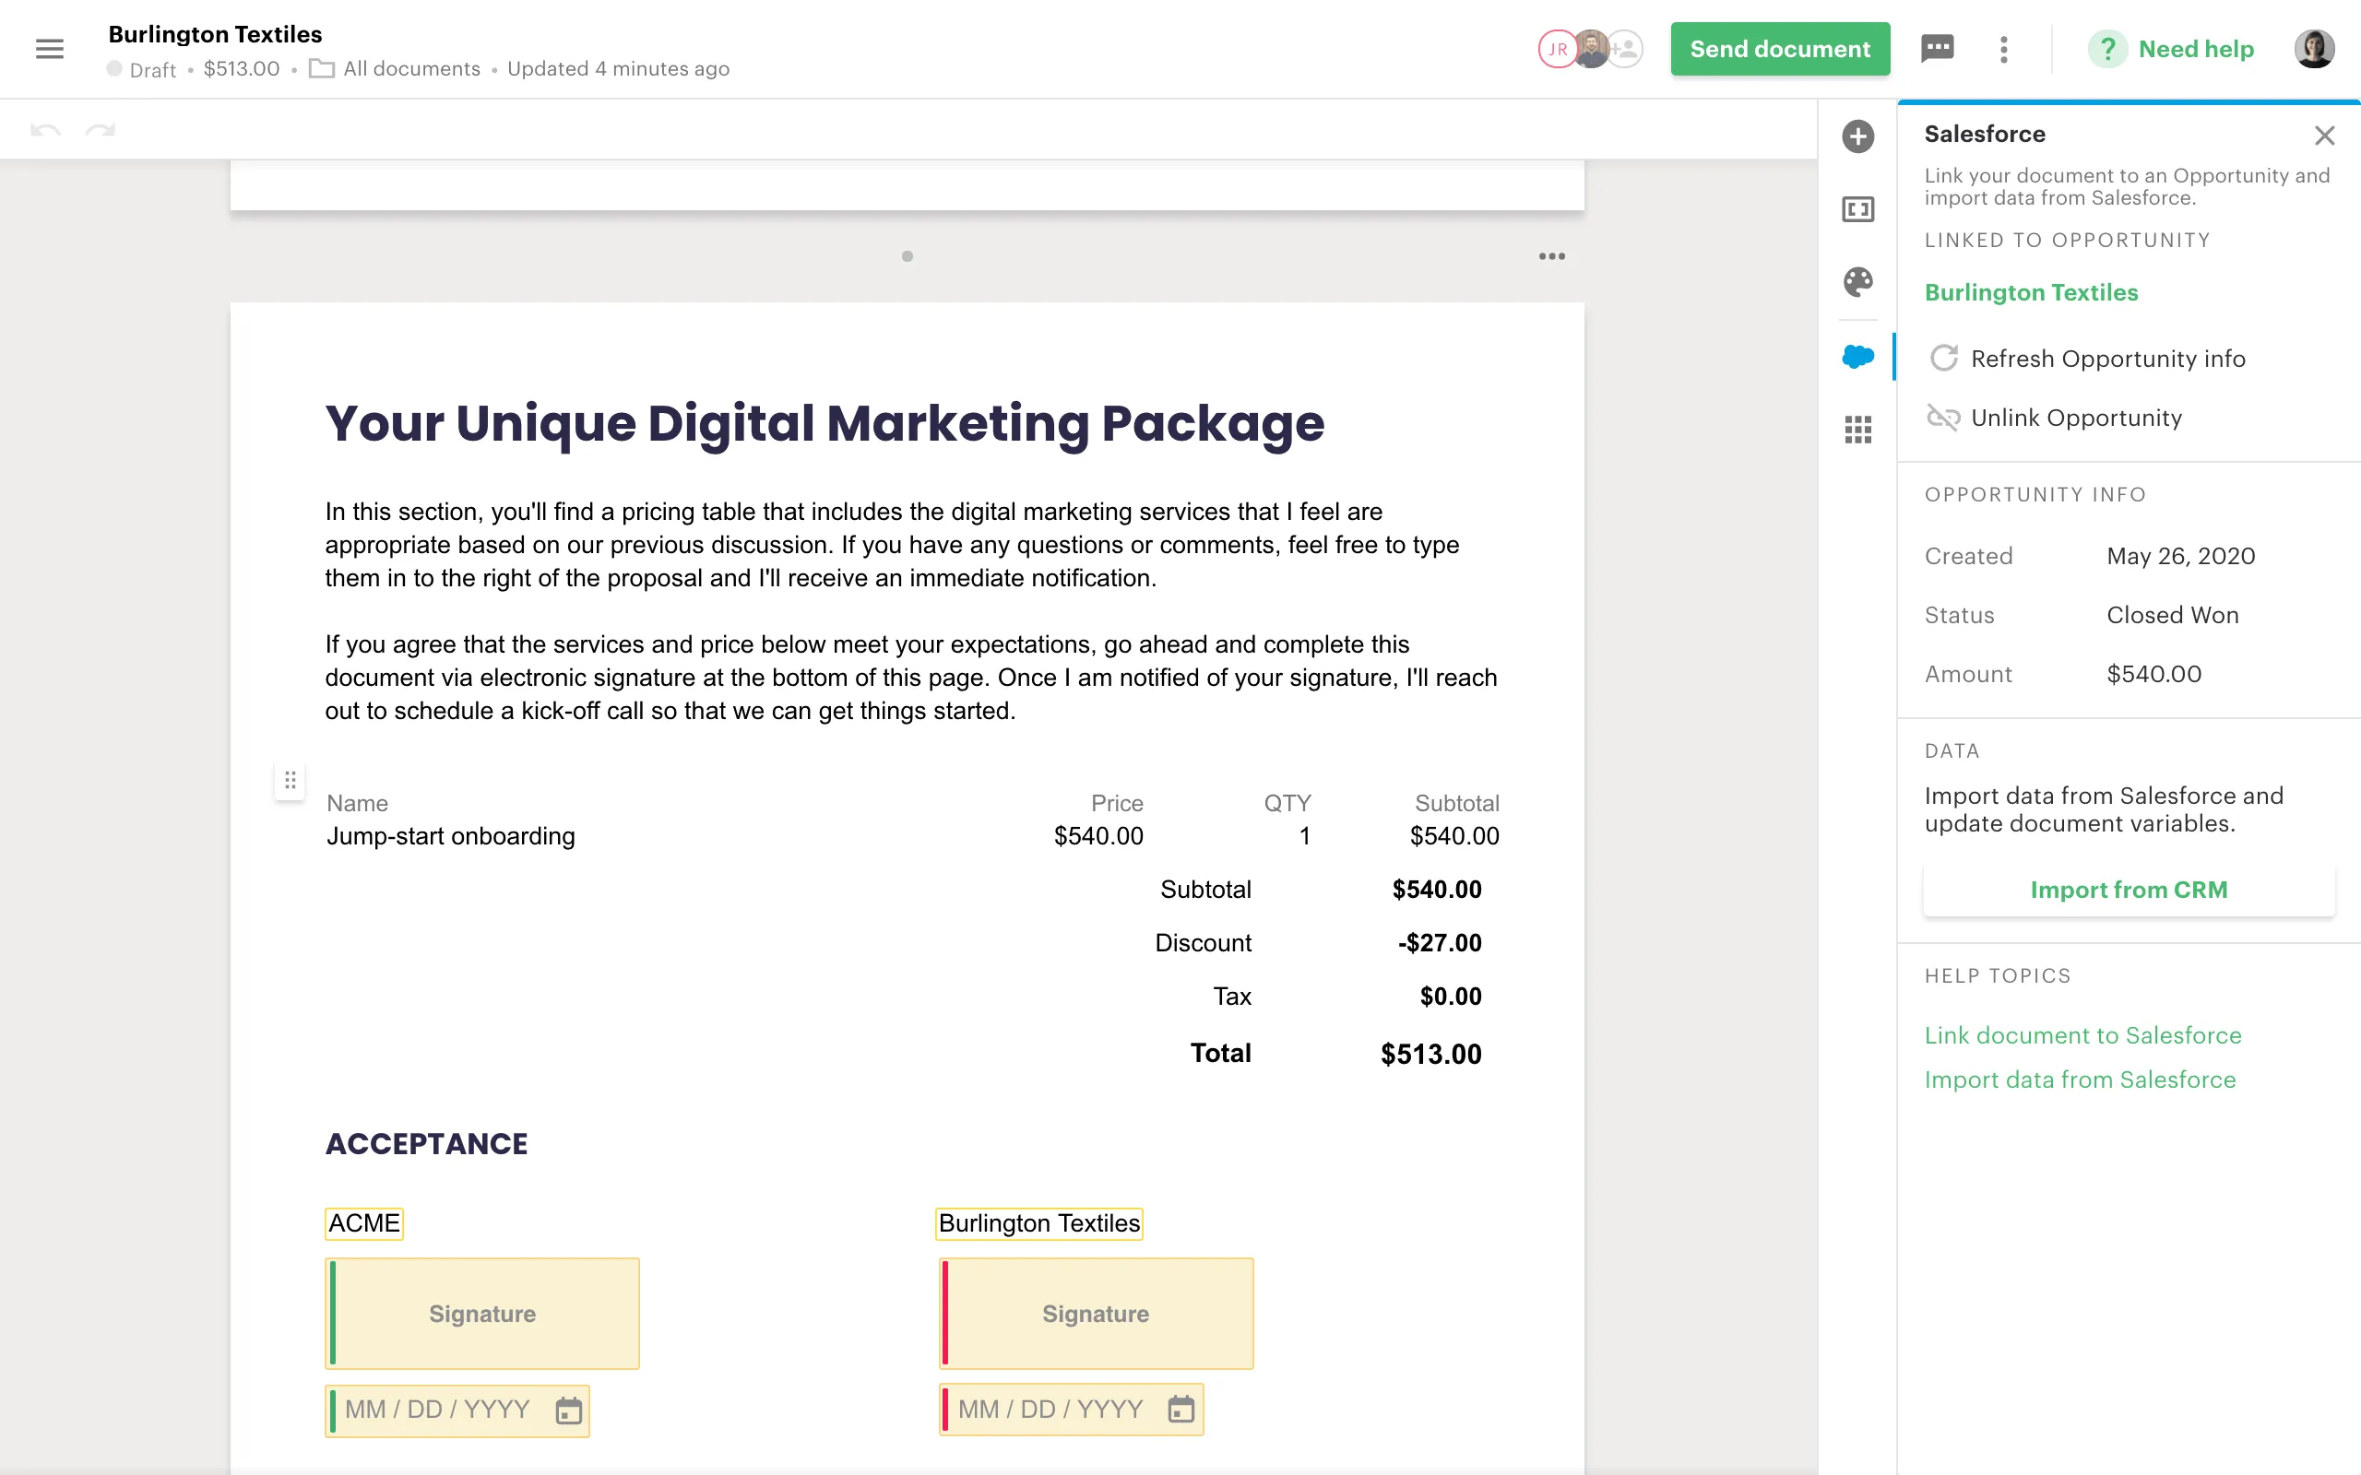Image resolution: width=2361 pixels, height=1475 pixels.
Task: Open the comments chat icon
Action: pyautogui.click(x=1937, y=49)
